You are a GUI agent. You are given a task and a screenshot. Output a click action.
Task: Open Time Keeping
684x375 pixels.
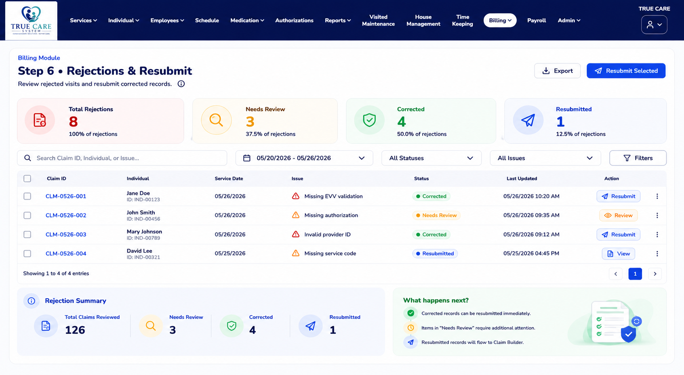(463, 21)
